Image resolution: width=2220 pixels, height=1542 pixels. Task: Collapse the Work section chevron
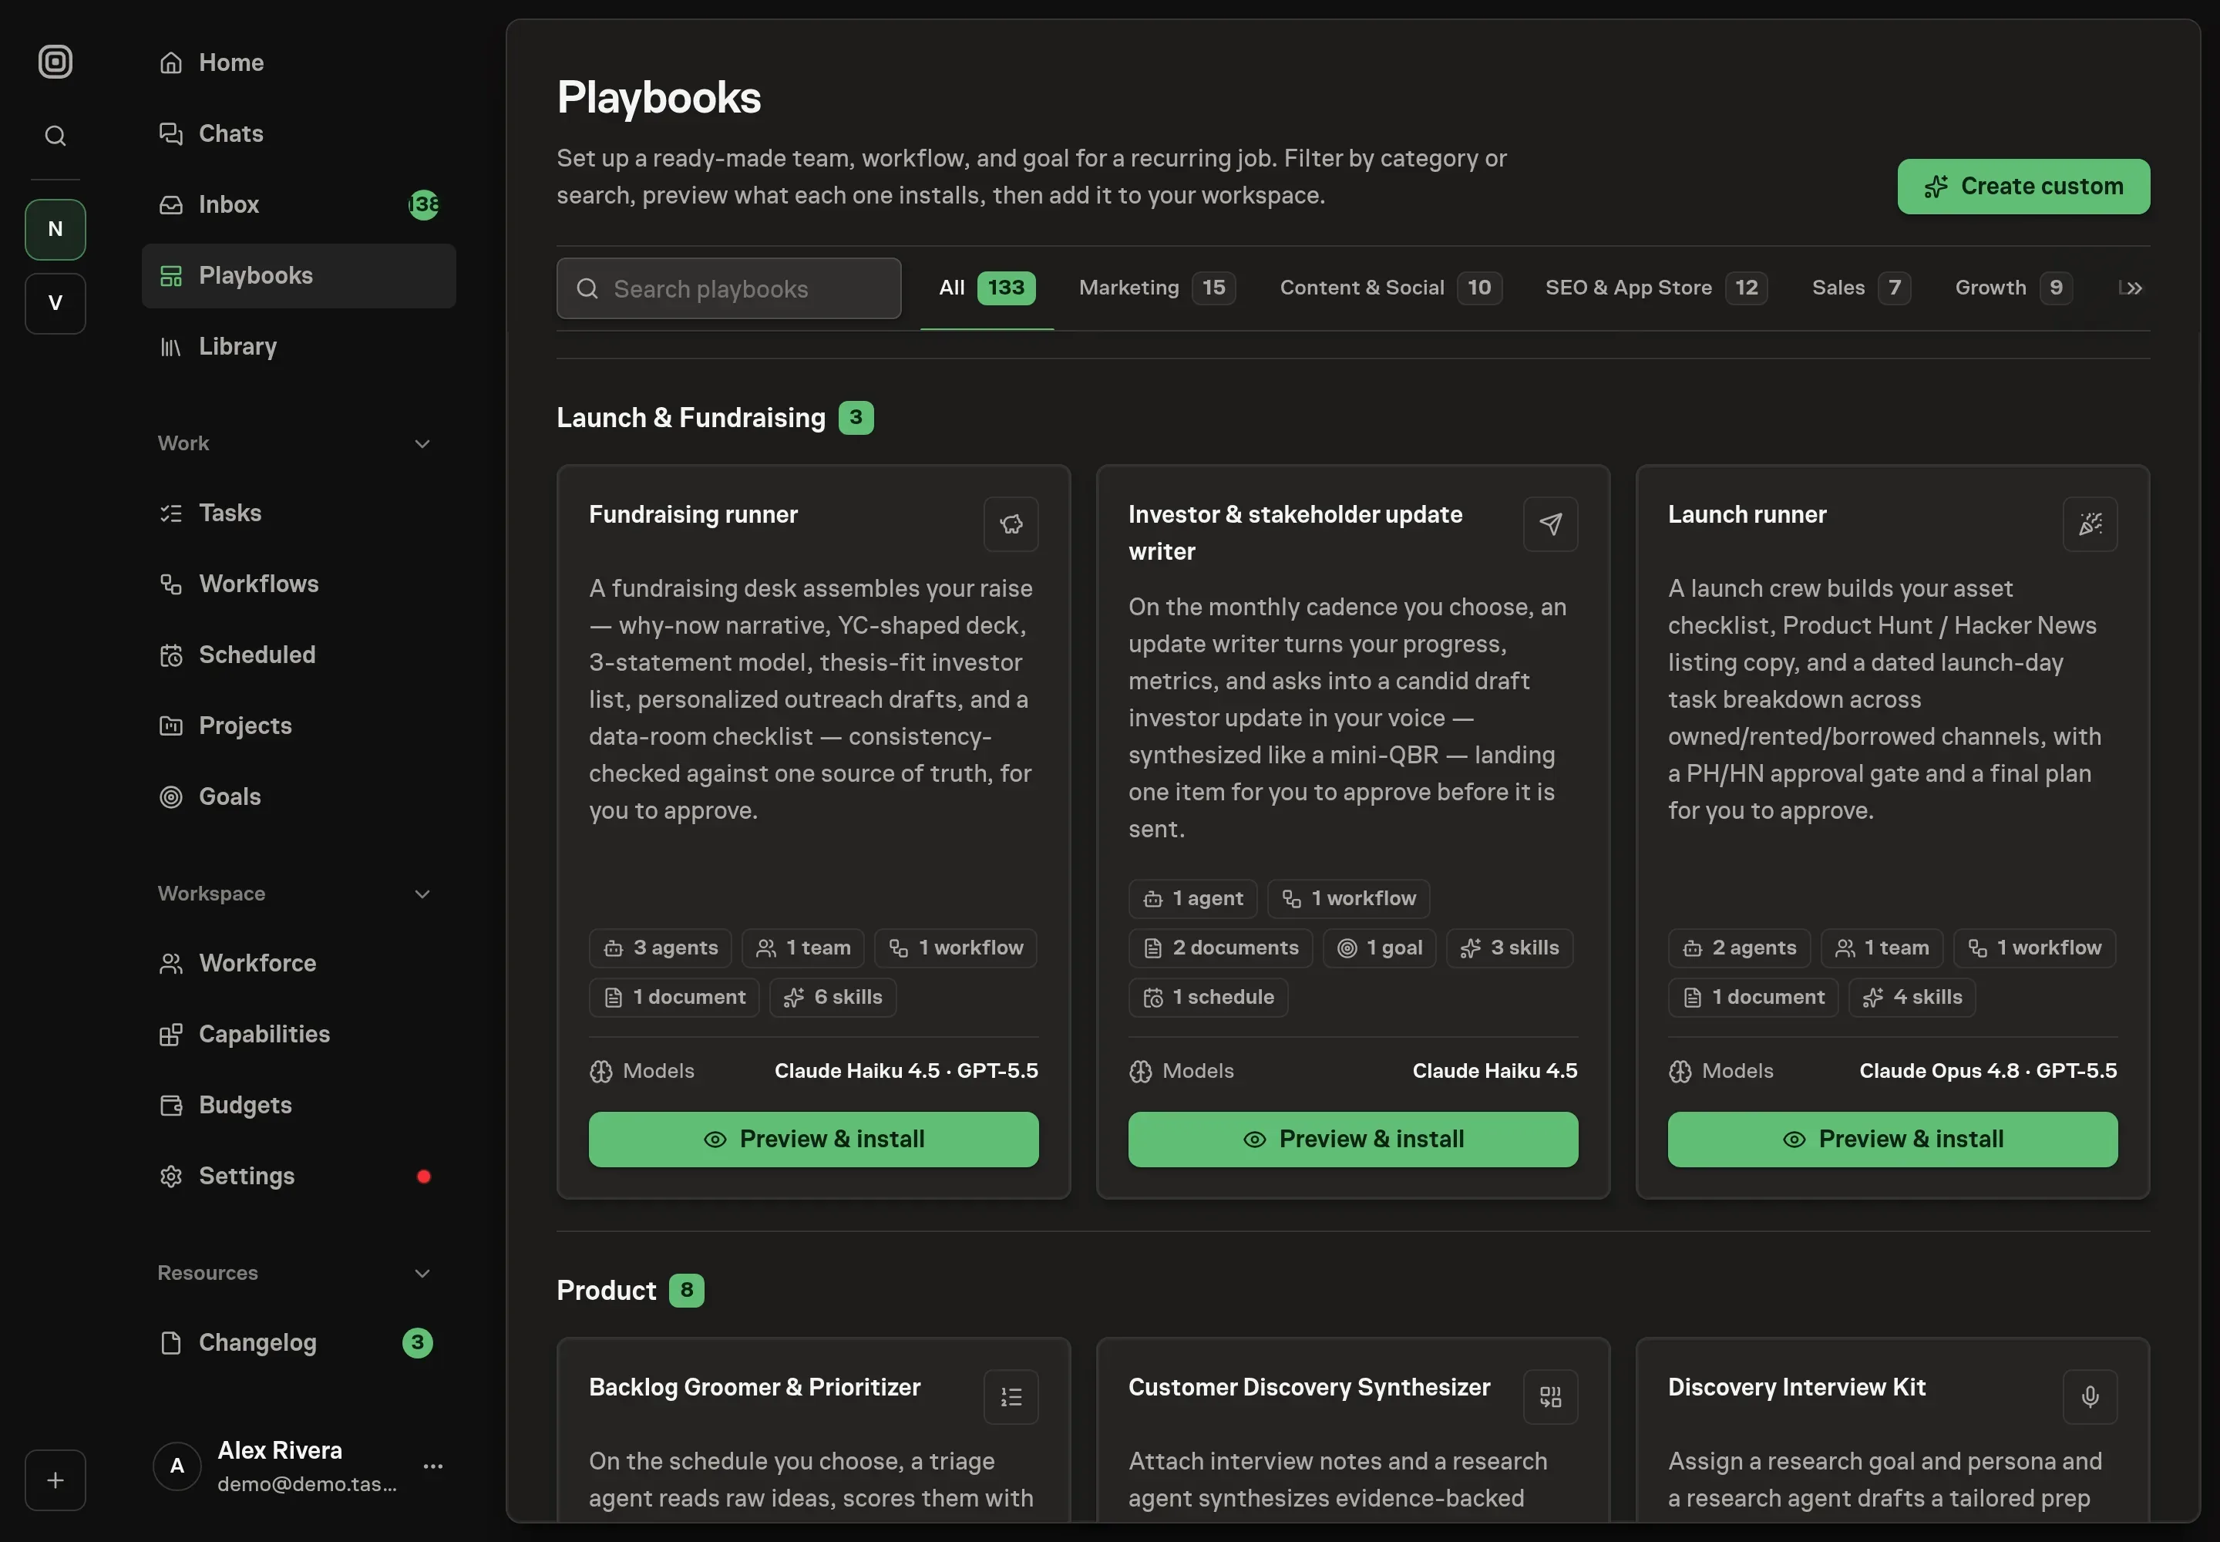tap(422, 443)
